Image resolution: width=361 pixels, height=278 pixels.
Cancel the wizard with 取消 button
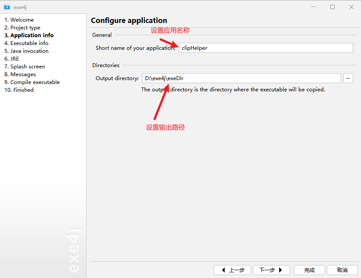342,270
